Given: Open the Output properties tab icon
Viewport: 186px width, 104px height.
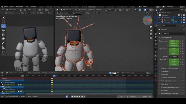Looking at the screenshot, I should (x=156, y=37).
